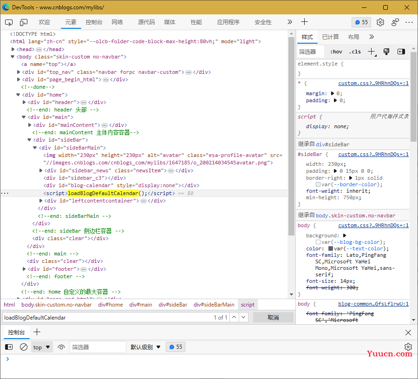Clear the console output
Image resolution: width=418 pixels, height=379 pixels.
point(24,347)
